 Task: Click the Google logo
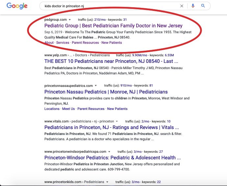pyautogui.click(x=17, y=6)
